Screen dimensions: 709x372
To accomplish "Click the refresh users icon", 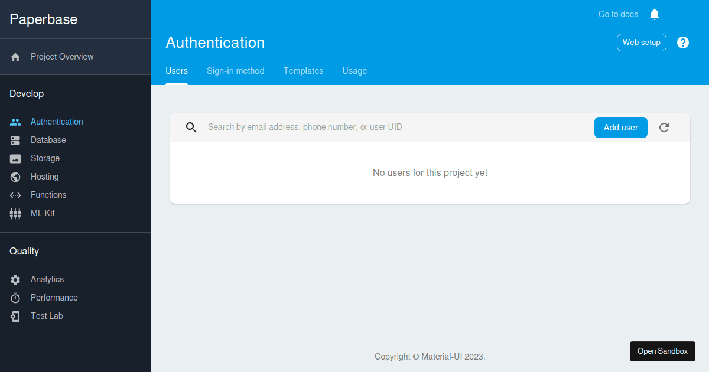I will [664, 128].
